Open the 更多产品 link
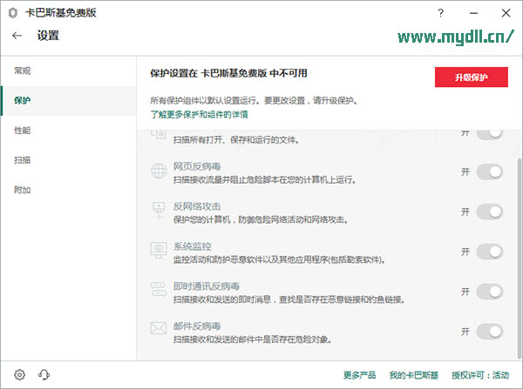Image resolution: width=523 pixels, height=389 pixels. click(359, 375)
